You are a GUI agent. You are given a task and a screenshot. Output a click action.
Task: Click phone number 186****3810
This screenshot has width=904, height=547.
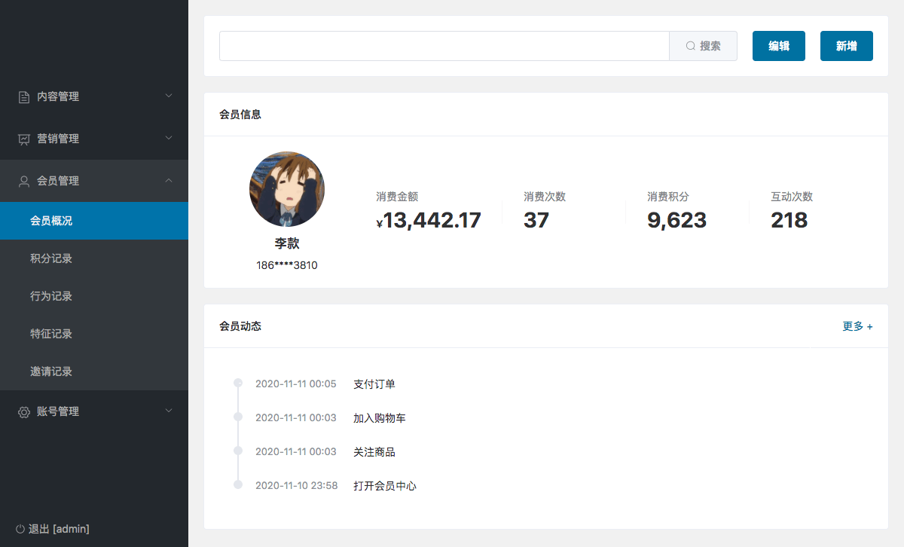point(287,265)
